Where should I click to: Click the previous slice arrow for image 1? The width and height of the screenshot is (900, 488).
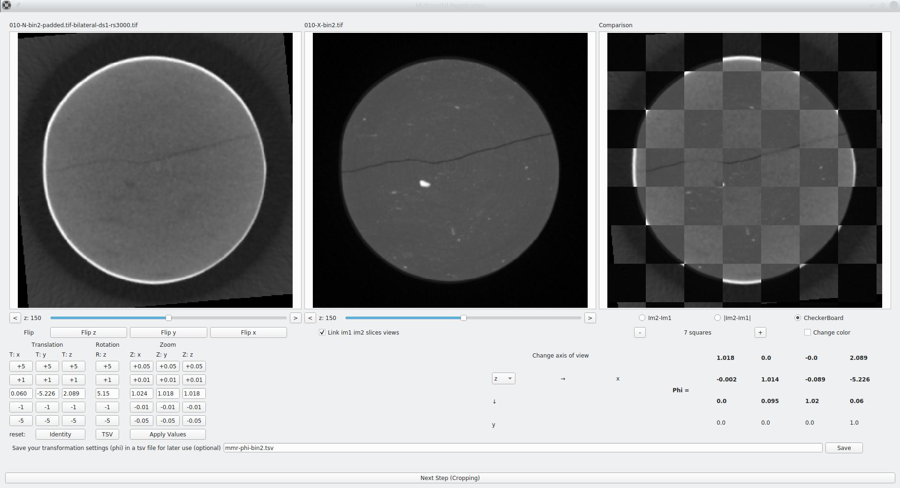pyautogui.click(x=15, y=318)
